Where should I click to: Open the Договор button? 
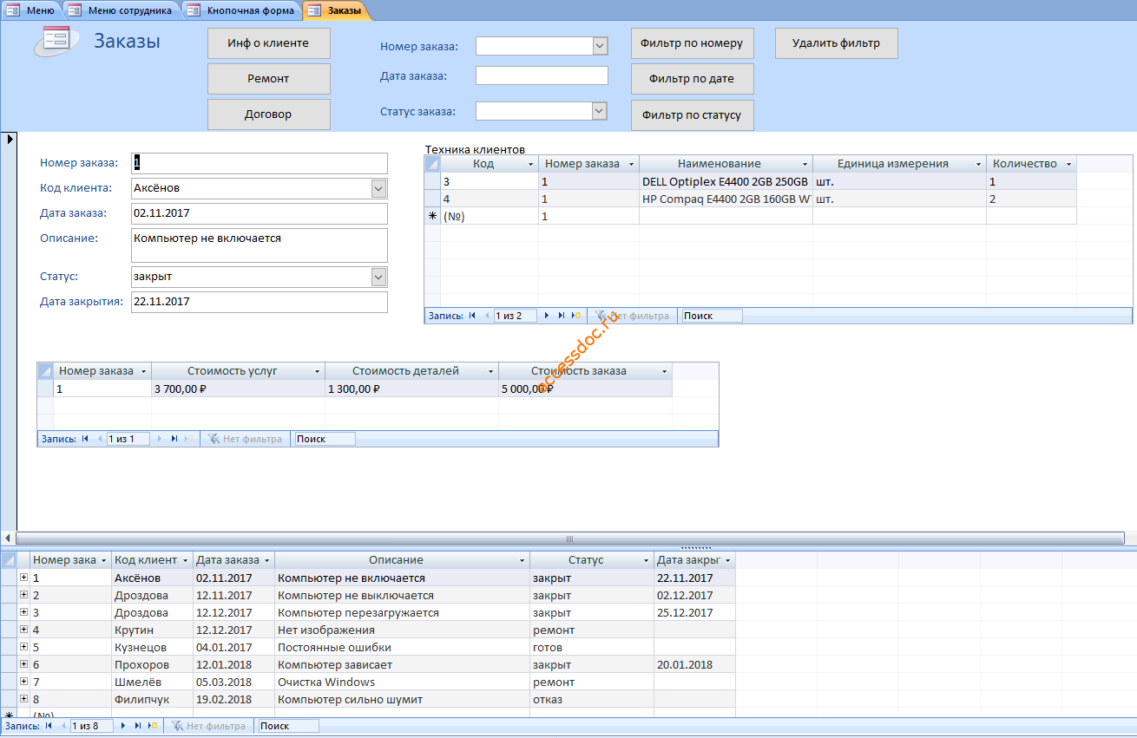tap(268, 114)
